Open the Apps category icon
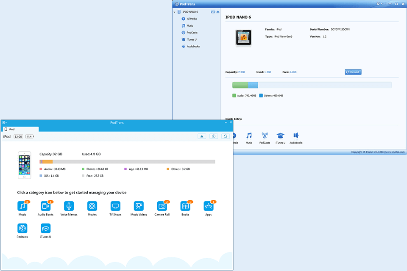The width and height of the screenshot is (407, 271). tap(209, 206)
